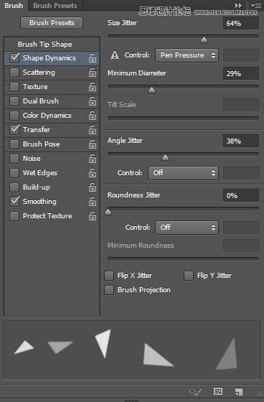
Task: Click the Shape Dynamics lock icon
Action: coord(93,58)
